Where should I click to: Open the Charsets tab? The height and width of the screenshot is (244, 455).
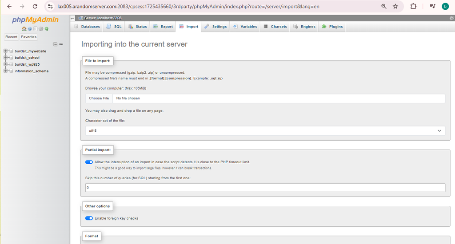(275, 26)
